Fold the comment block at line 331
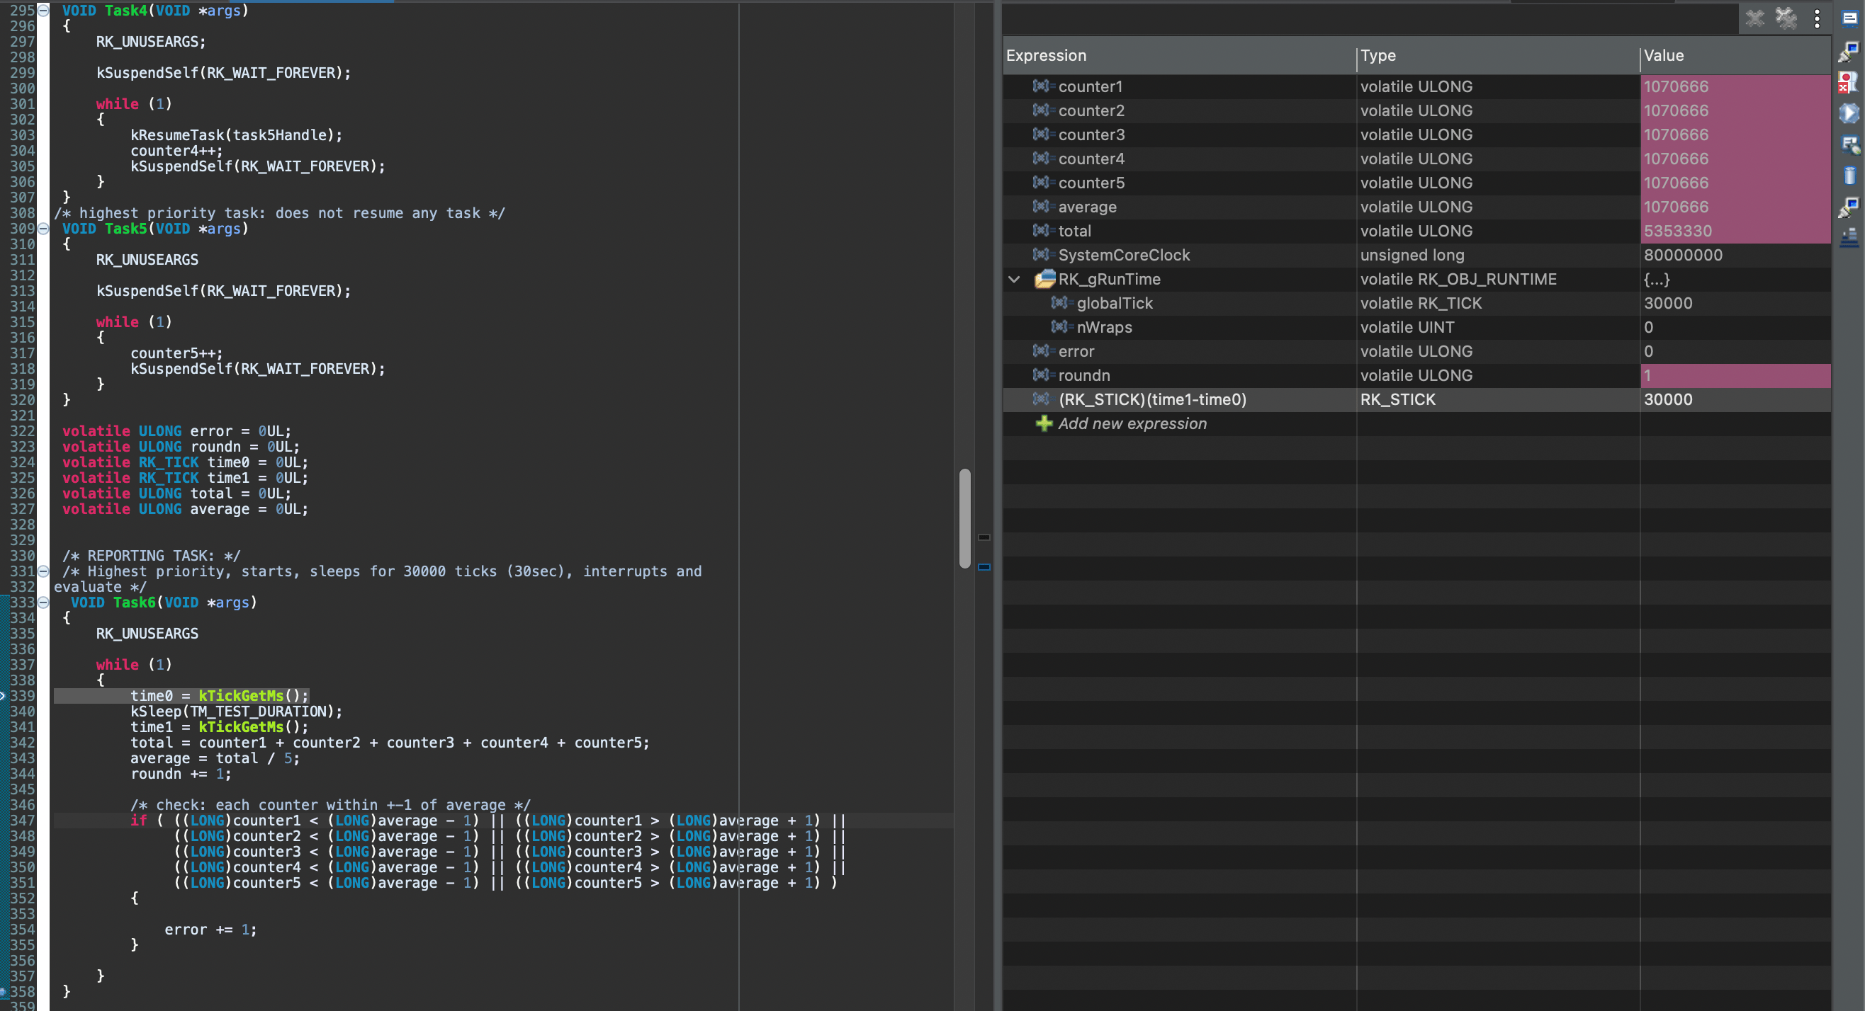 43,571
